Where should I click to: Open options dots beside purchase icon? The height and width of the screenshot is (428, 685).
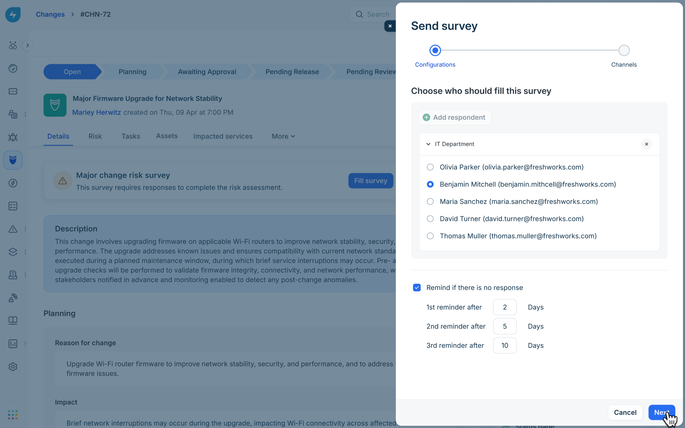click(25, 275)
